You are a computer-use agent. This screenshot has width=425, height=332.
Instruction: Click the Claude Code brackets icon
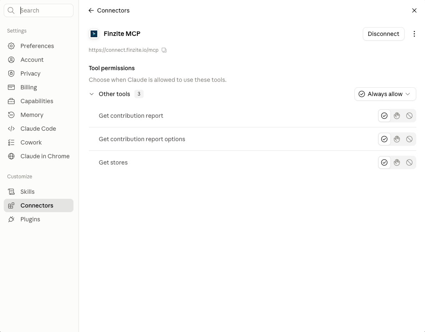click(11, 129)
